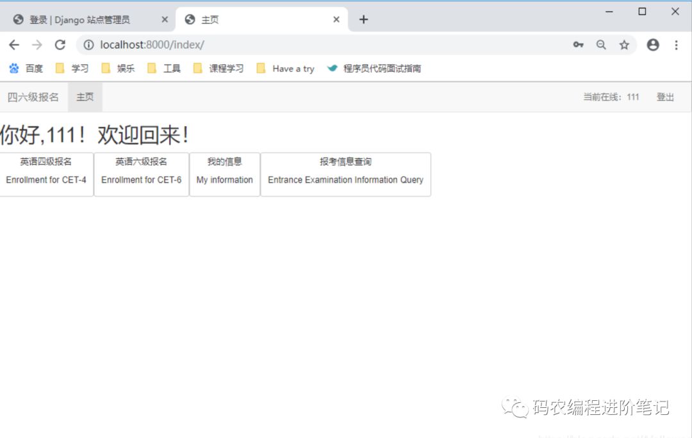The width and height of the screenshot is (692, 438).
Task: Close the Django 站点管理员 login tab
Action: (165, 19)
